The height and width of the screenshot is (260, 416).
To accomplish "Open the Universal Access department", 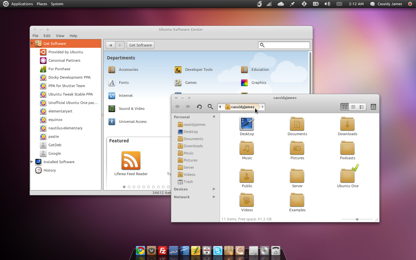I will (127, 122).
